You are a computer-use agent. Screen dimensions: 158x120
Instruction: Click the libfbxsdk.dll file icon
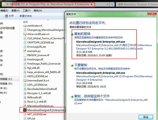(25, 97)
